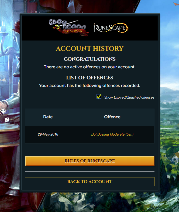Click the RuneScape logo
The height and width of the screenshot is (212, 179).
(111, 28)
